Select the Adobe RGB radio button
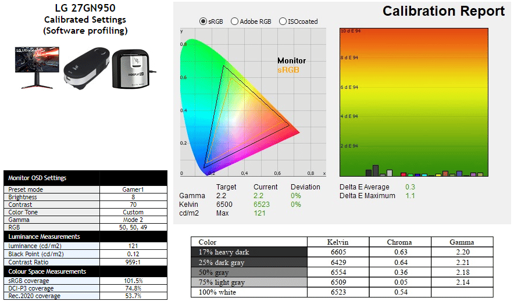Image resolution: width=514 pixels, height=301 pixels. point(234,21)
